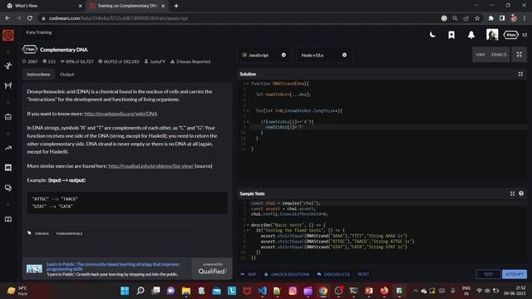
Task: Toggle full-screen editor layout icon
Action: tap(519, 55)
